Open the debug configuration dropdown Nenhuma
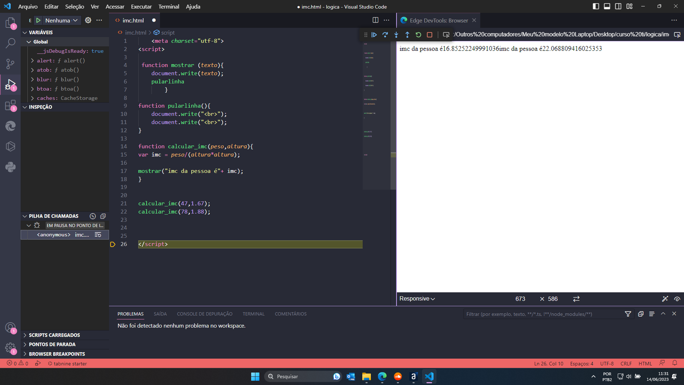 click(x=61, y=20)
